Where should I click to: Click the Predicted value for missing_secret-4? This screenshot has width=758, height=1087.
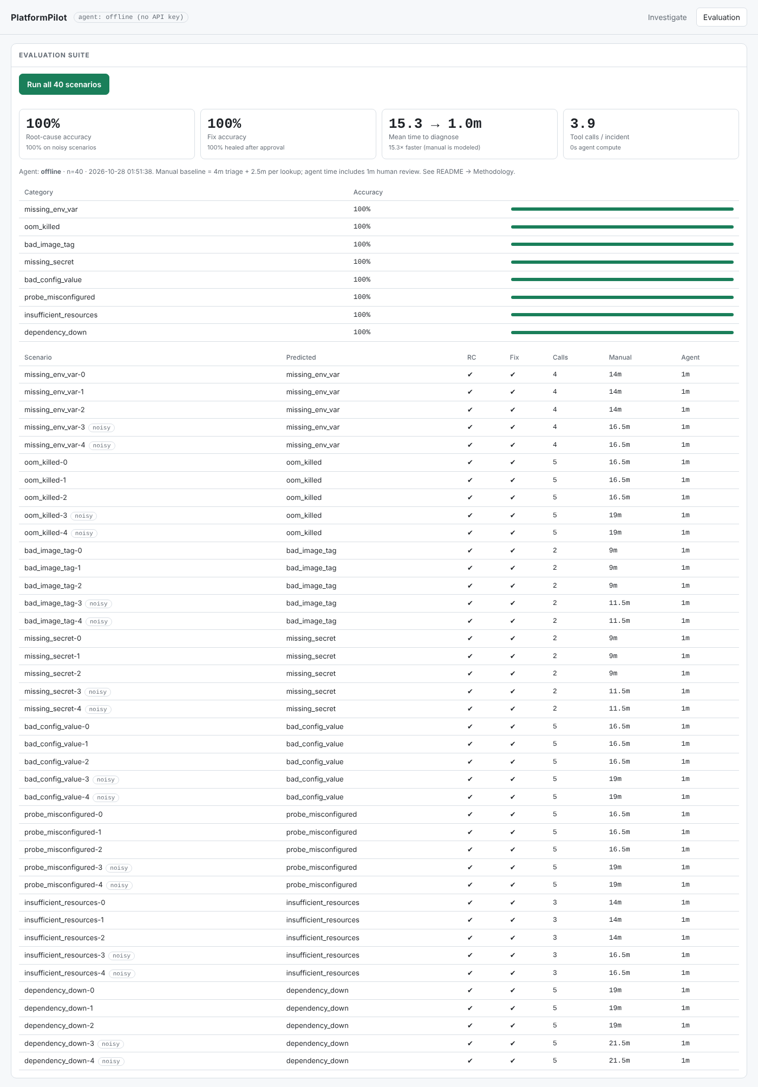pos(311,709)
